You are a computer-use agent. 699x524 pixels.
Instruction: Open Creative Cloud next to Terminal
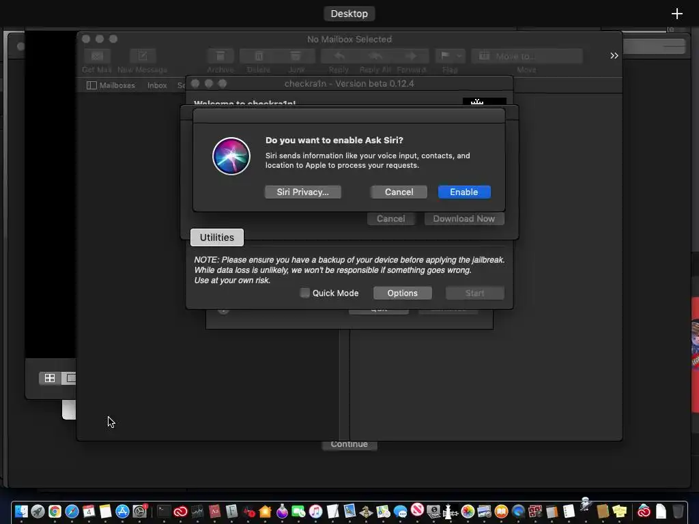click(x=180, y=511)
